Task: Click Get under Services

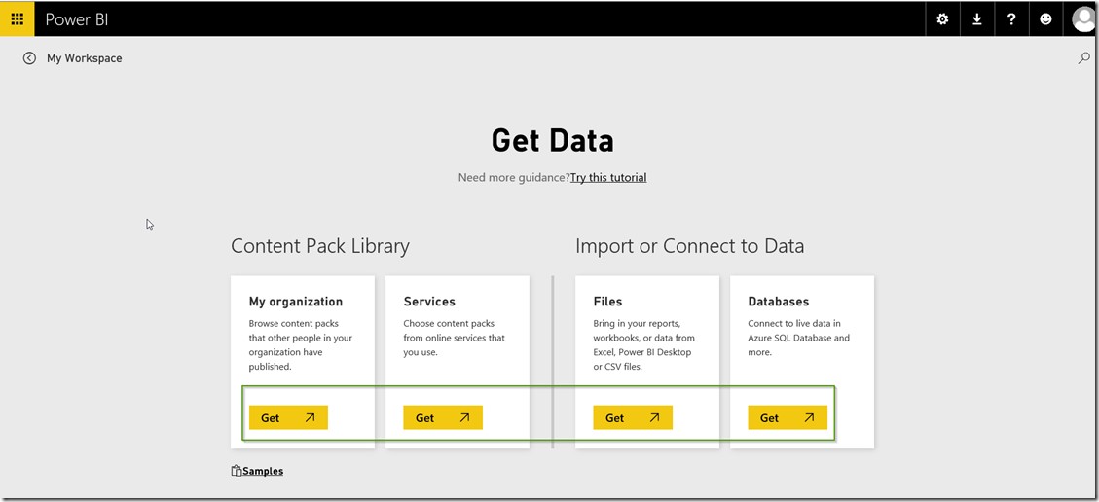Action: click(443, 417)
